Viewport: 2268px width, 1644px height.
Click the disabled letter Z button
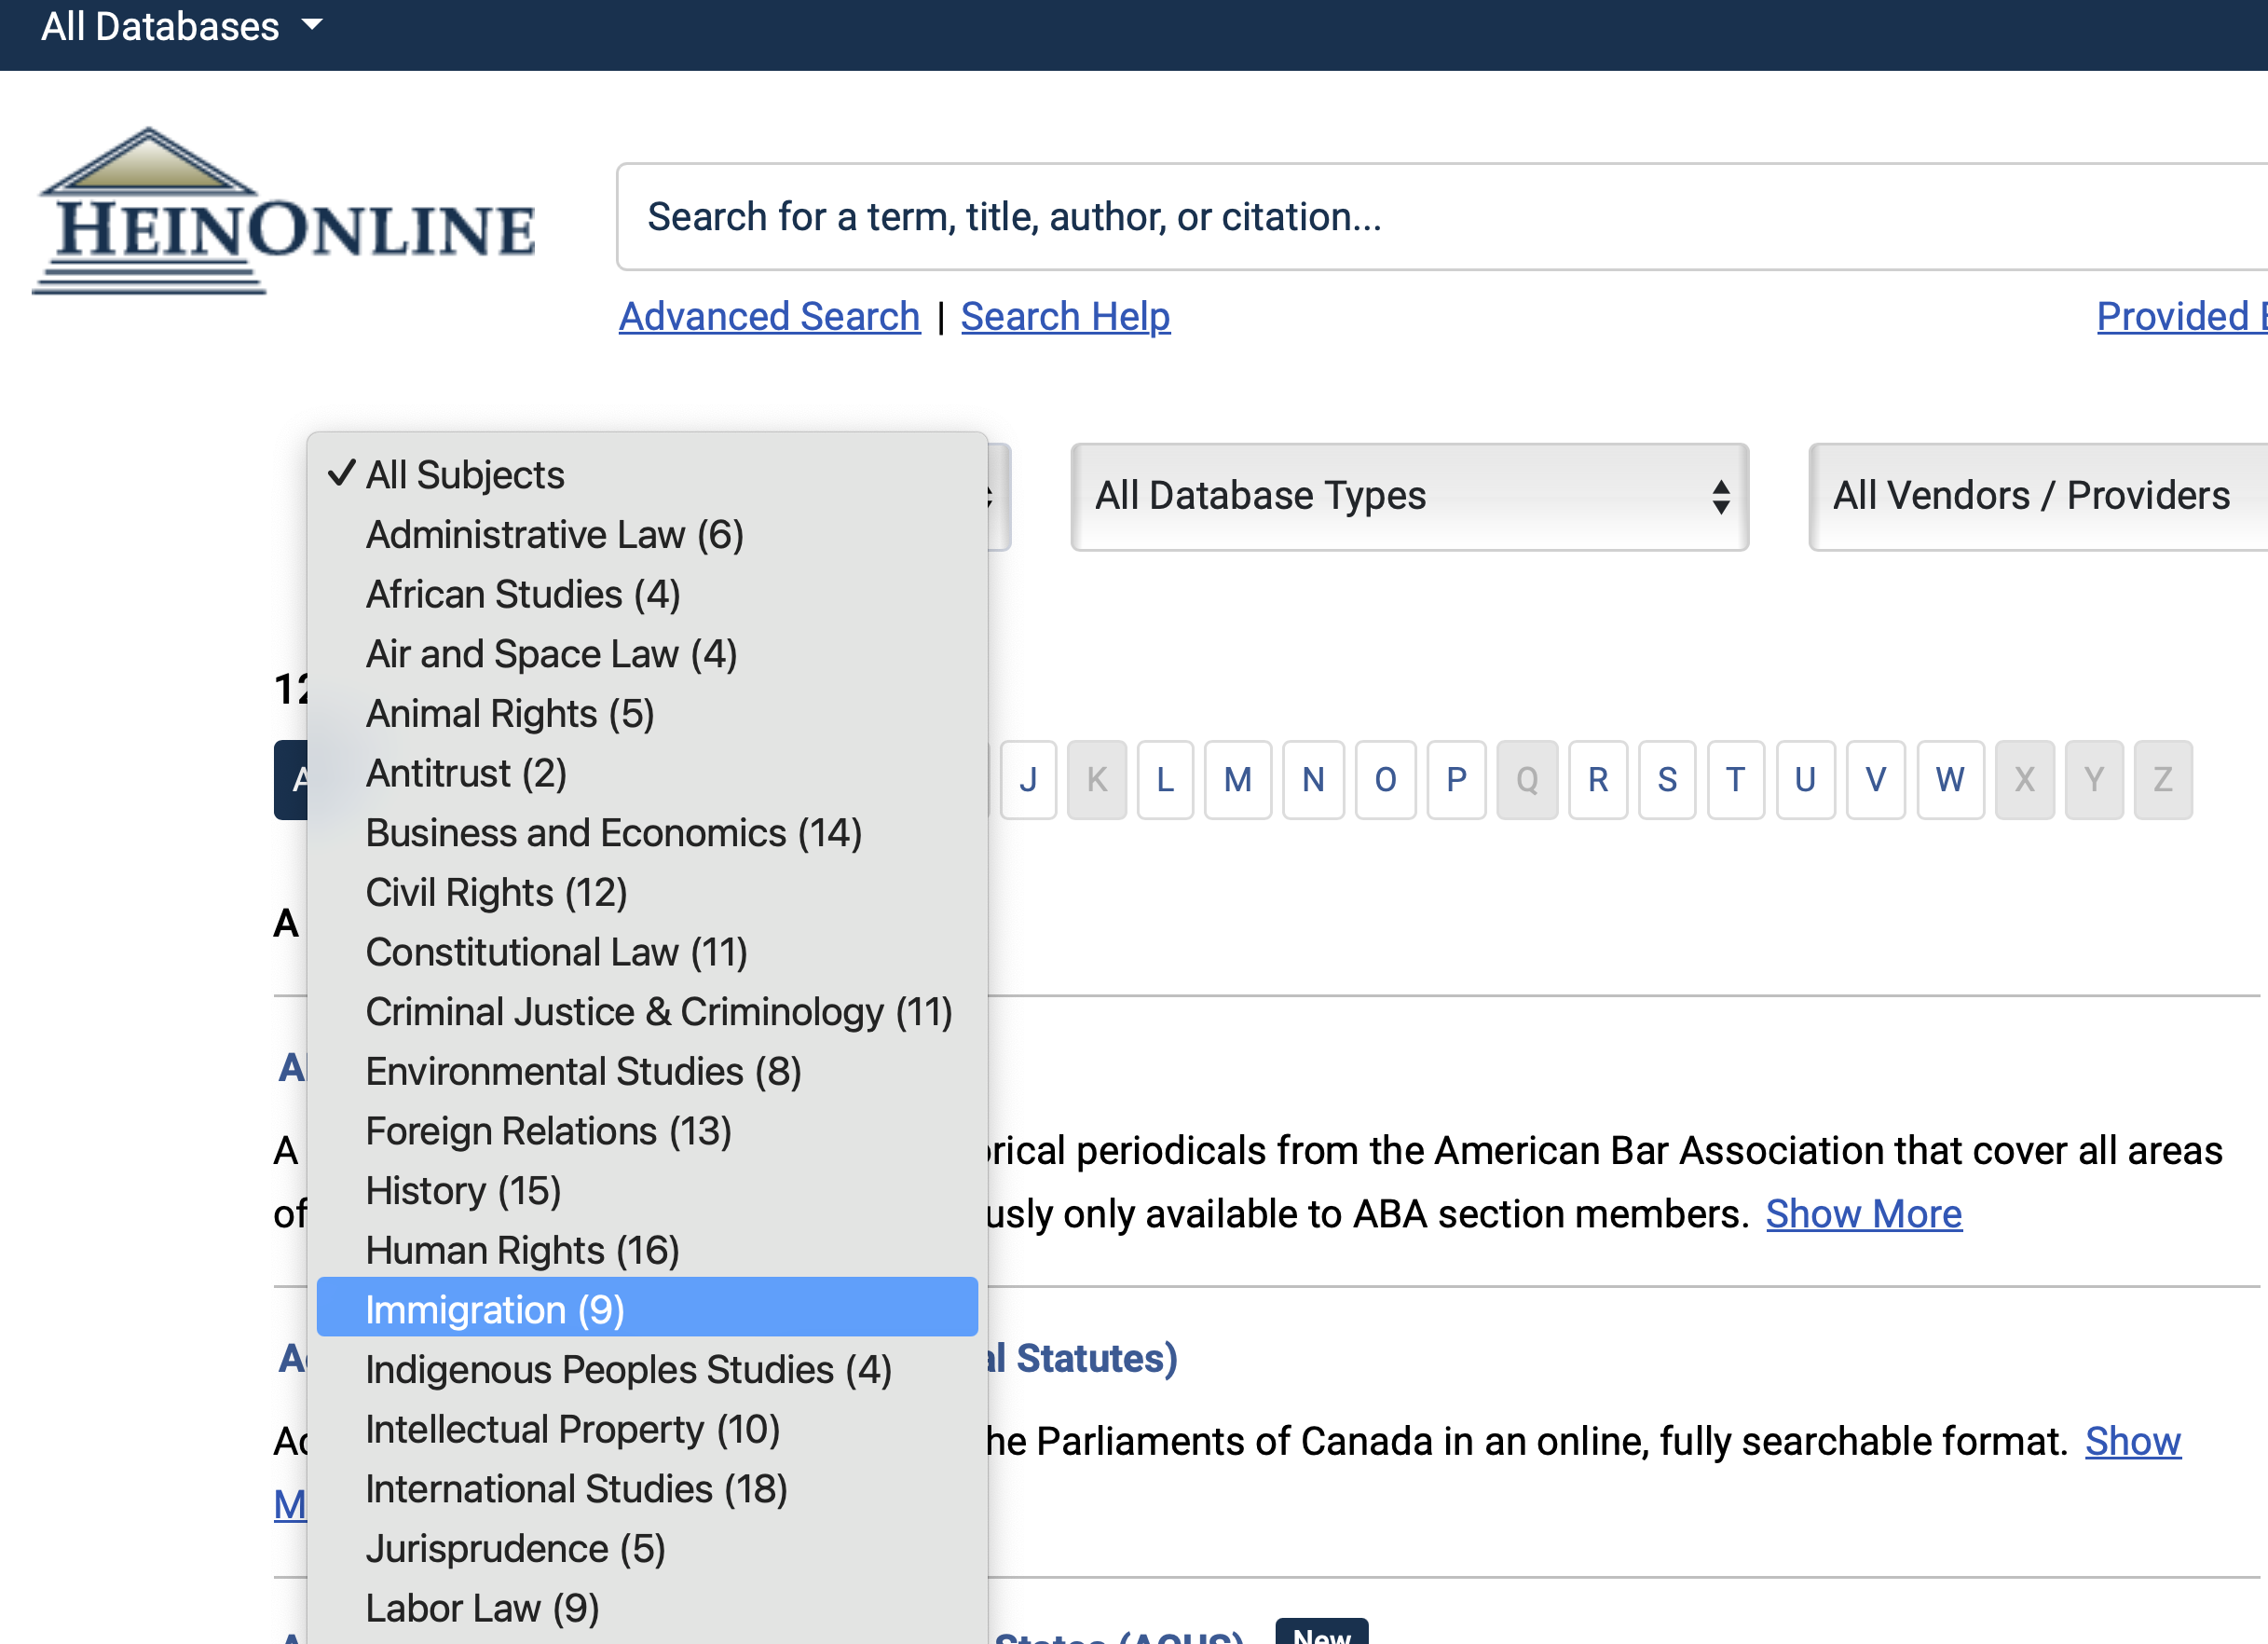[2163, 780]
